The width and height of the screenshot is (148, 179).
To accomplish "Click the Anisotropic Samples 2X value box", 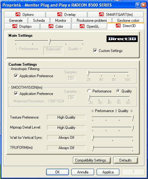I will point(72,78).
